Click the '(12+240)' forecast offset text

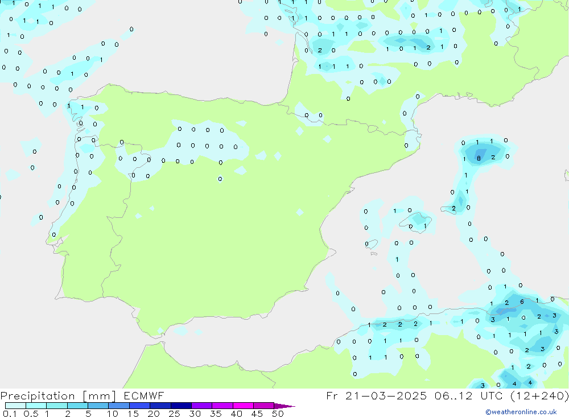pos(539,395)
